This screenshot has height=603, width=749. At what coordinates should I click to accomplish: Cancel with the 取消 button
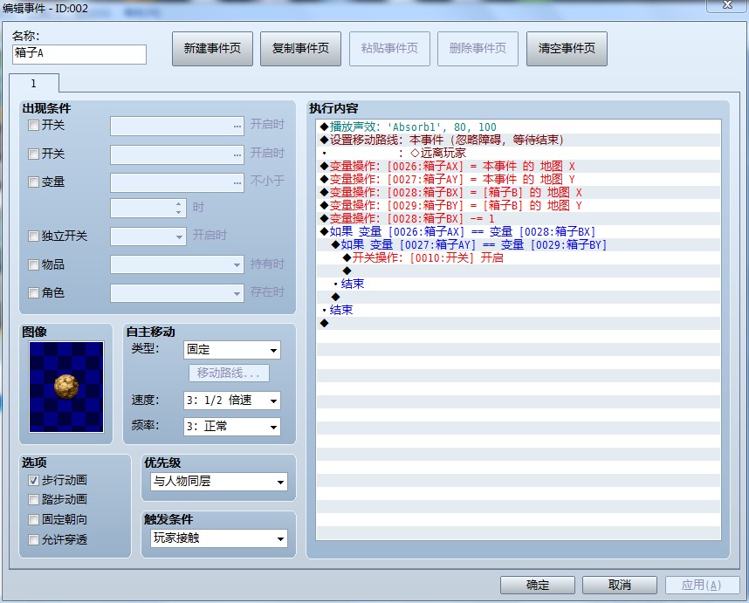point(620,585)
